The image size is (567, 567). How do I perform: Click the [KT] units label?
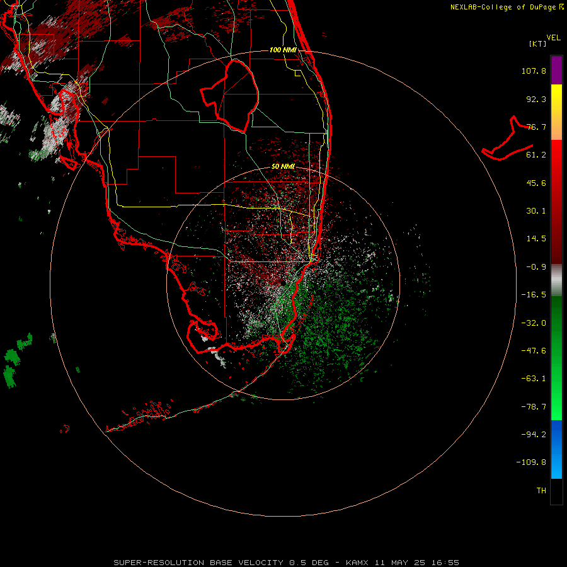[x=538, y=43]
